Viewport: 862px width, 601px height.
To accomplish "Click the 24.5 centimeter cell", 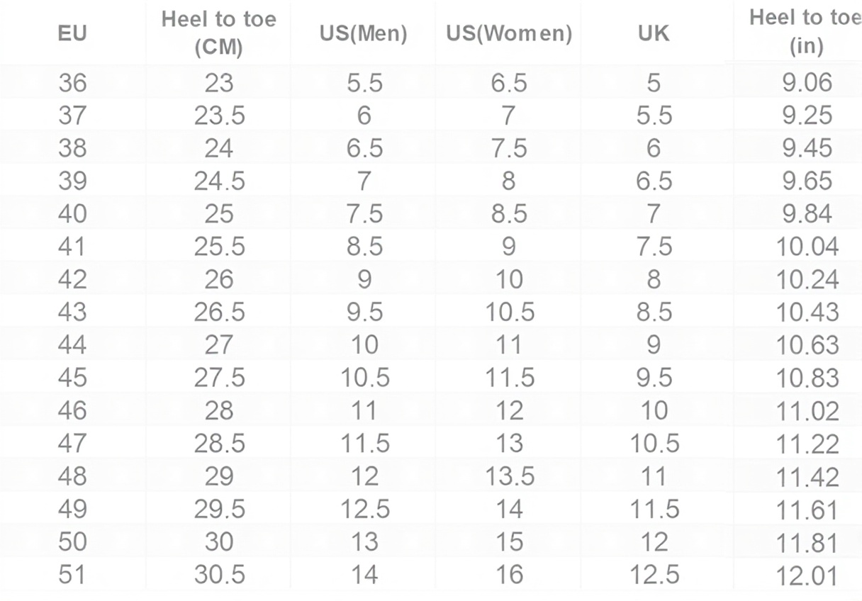I will [x=219, y=181].
